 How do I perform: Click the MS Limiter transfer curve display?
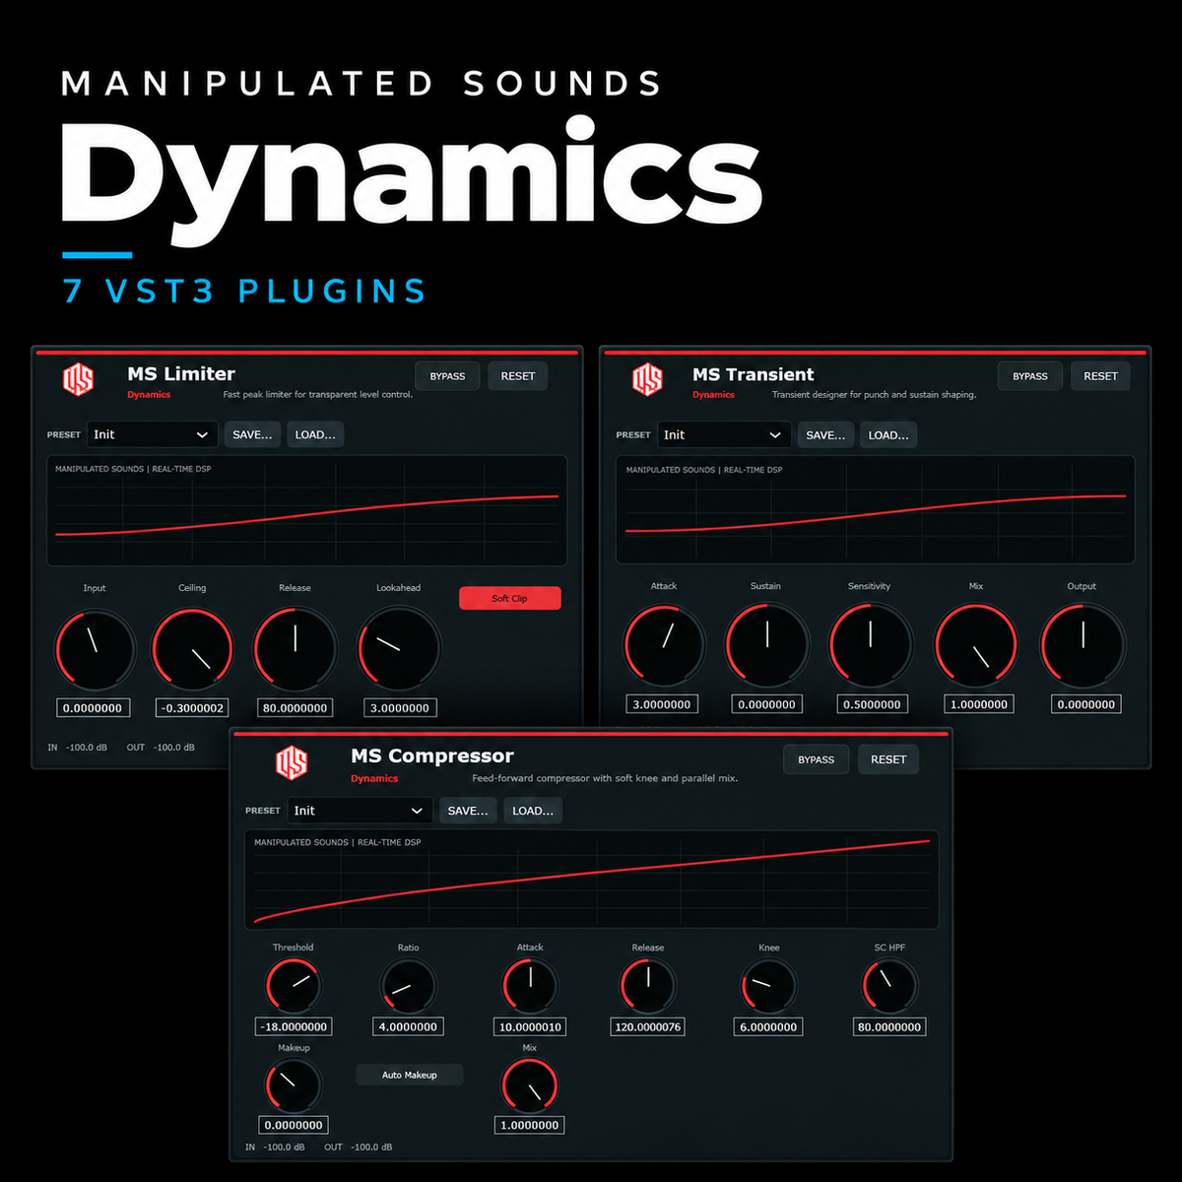(307, 510)
